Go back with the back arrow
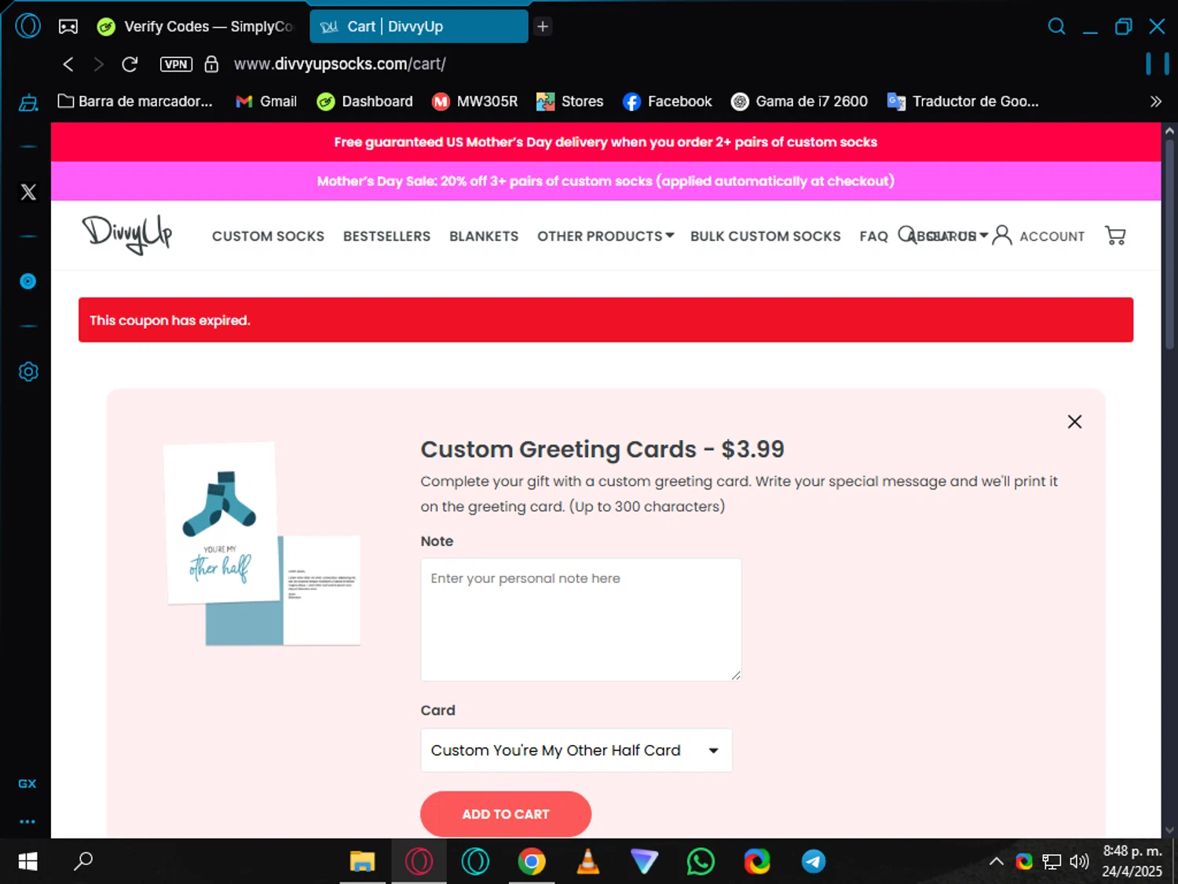 tap(68, 64)
